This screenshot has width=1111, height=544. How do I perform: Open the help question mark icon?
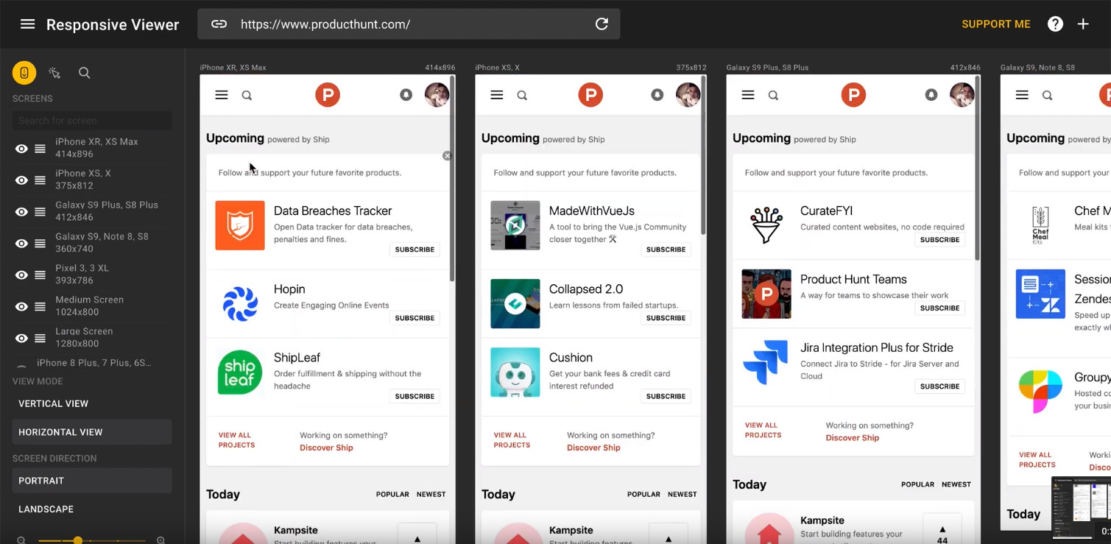[1055, 24]
